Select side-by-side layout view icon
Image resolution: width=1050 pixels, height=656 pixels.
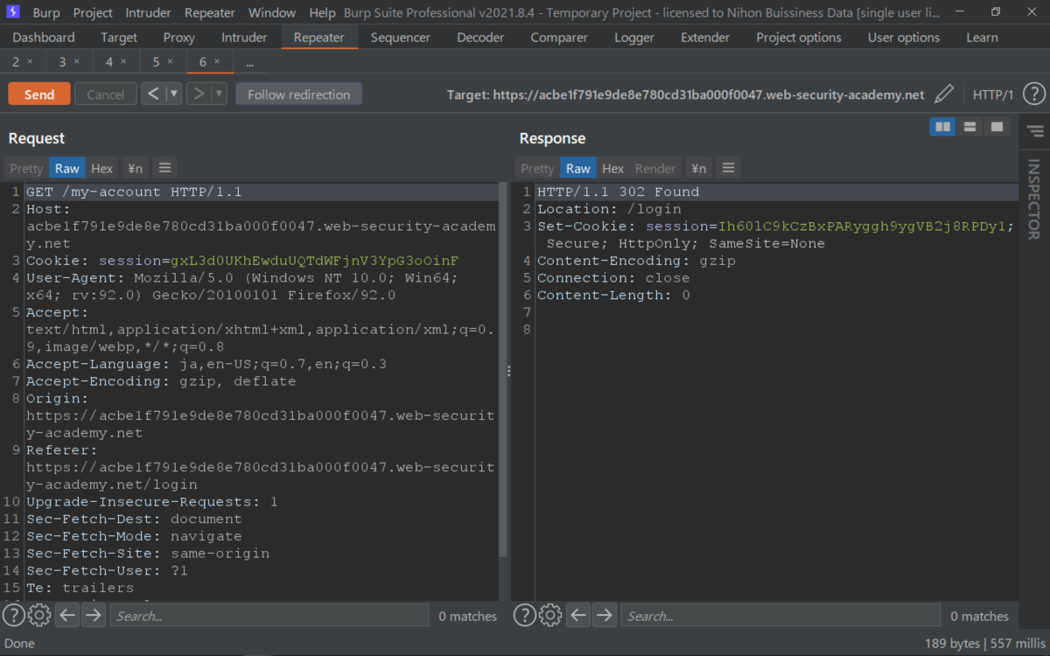942,127
